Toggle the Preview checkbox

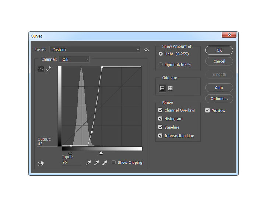tap(207, 110)
